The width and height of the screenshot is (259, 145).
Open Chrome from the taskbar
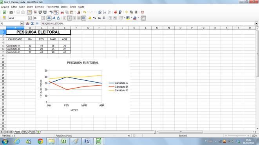tap(40, 141)
